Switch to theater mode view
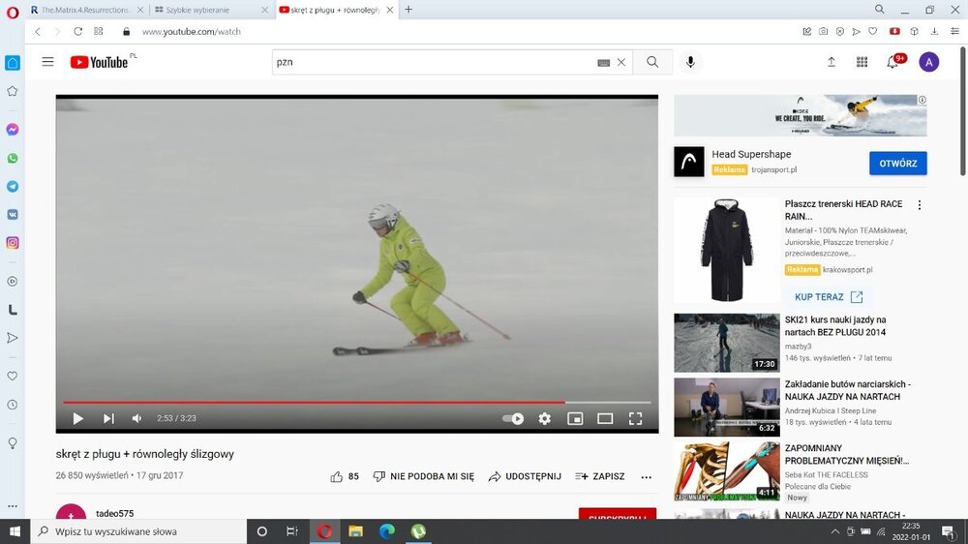This screenshot has height=544, width=968. click(605, 418)
